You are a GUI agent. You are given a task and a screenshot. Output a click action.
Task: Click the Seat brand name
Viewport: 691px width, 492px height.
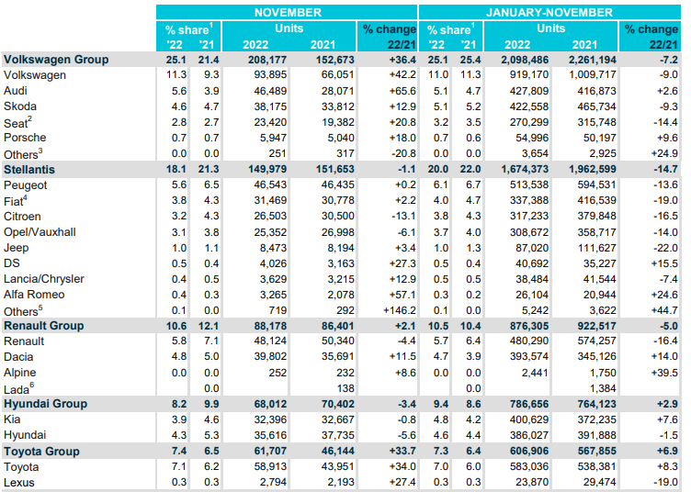(x=16, y=123)
